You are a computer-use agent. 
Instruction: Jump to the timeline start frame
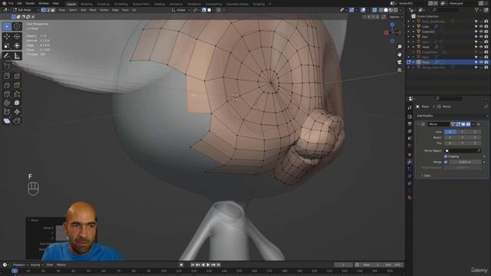tap(193, 264)
